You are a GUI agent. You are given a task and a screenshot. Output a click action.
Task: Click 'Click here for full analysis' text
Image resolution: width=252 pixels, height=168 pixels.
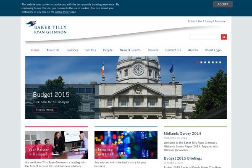click(51, 102)
